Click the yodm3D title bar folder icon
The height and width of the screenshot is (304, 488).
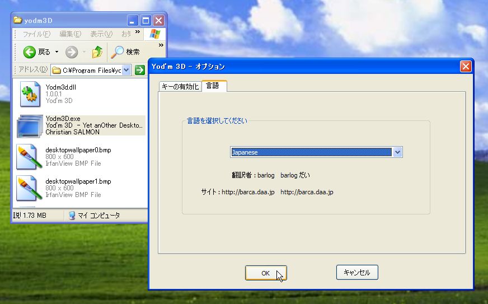(x=18, y=20)
